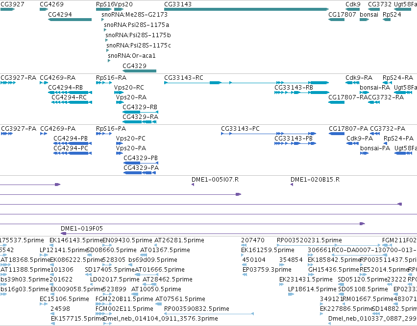Screen dimensions: 417x326
Task: Select the EN09430.5prime EST label
Action: [x=127, y=240]
